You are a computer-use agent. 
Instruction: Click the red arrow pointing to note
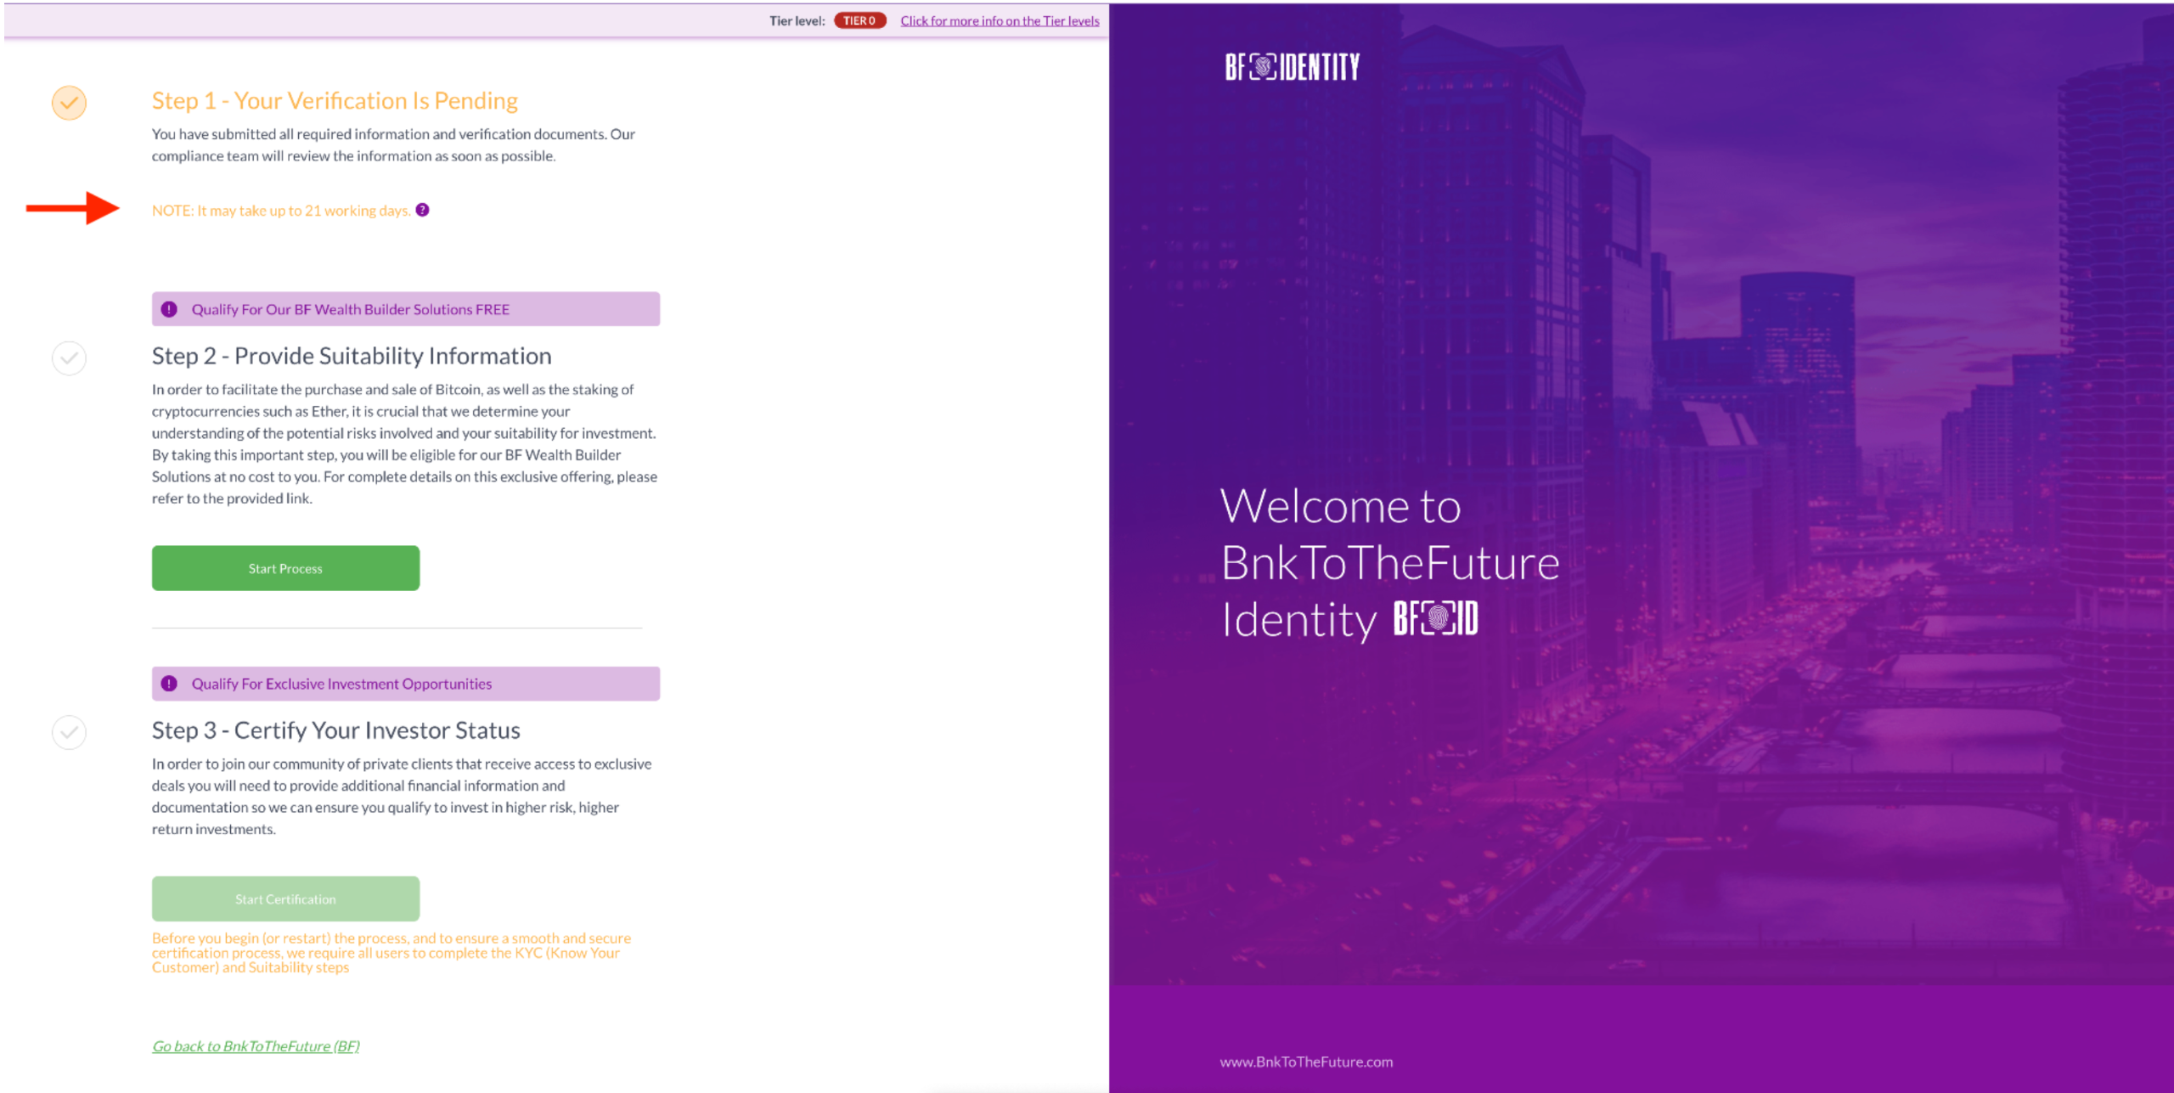pos(72,208)
